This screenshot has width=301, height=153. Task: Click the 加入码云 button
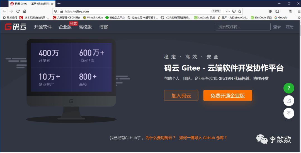pyautogui.click(x=181, y=95)
